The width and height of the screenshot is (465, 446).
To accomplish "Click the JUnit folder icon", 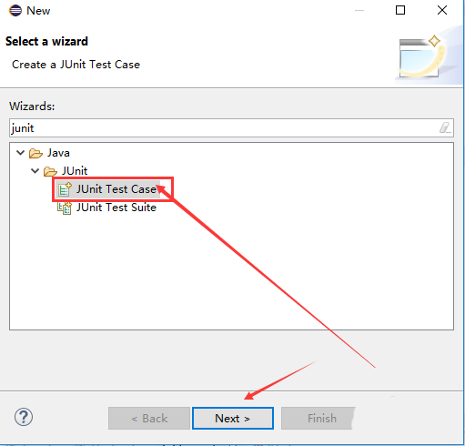I will (x=50, y=171).
